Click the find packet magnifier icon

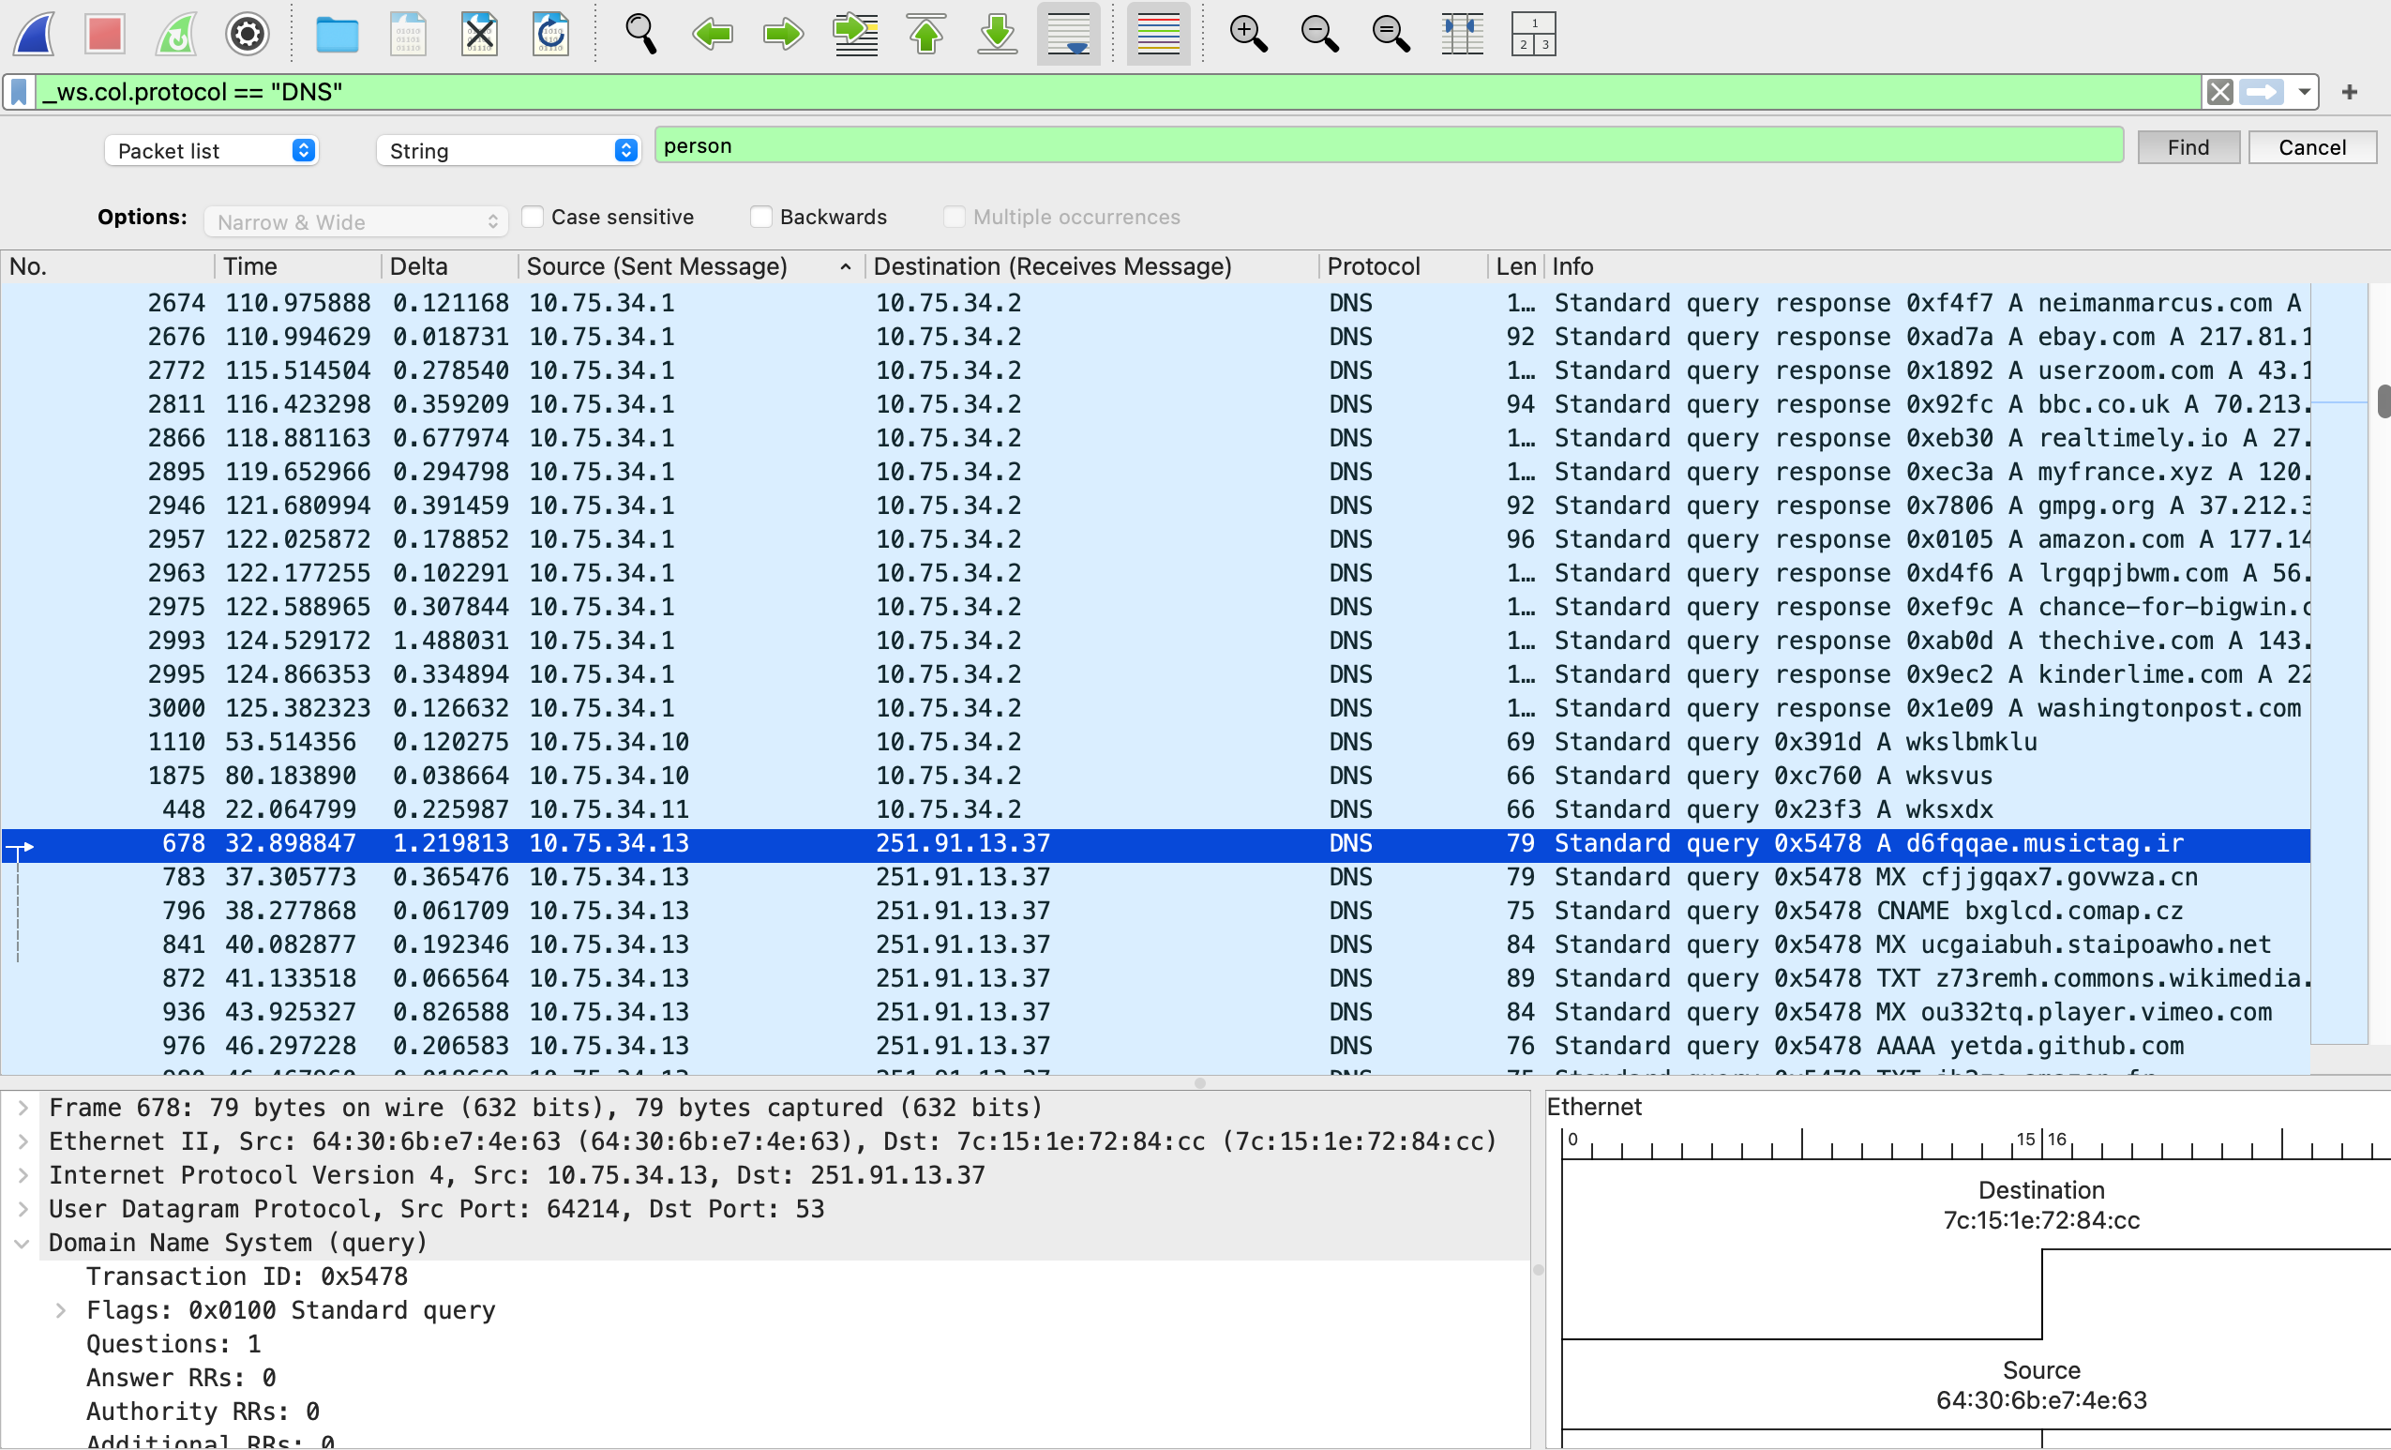pos(640,34)
